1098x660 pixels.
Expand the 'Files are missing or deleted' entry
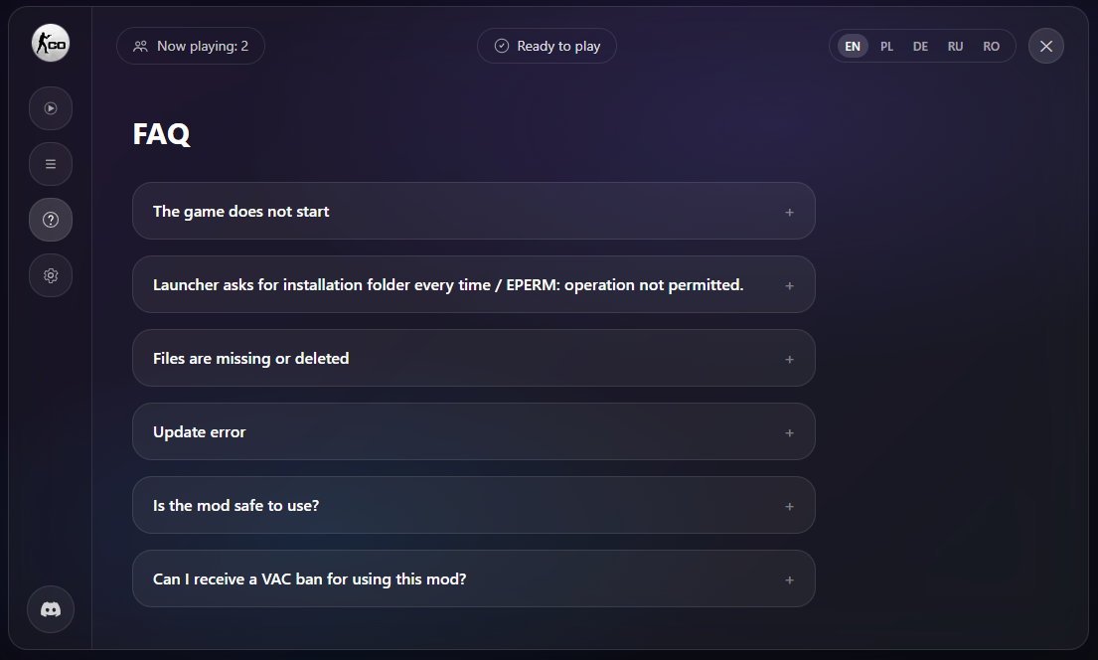tap(473, 358)
